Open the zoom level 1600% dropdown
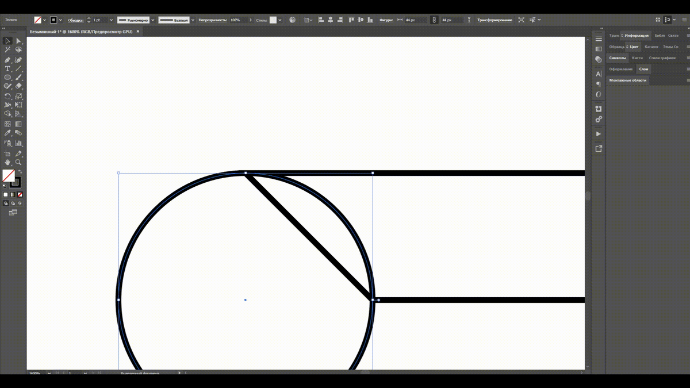Viewport: 690px width, 388px height. 50,373
